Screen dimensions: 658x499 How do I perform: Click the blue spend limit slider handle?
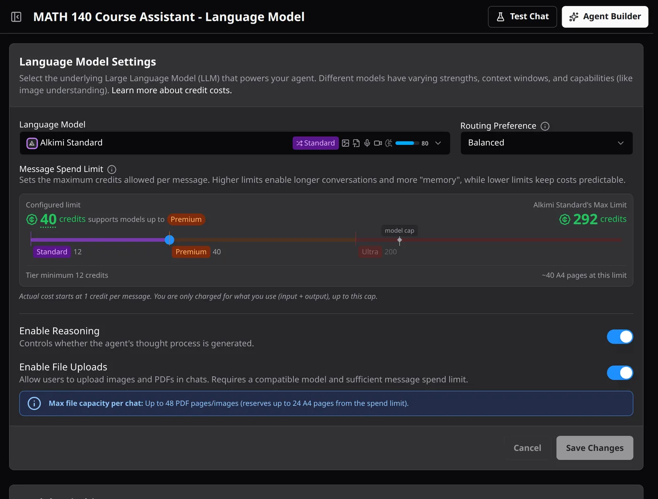tap(170, 240)
